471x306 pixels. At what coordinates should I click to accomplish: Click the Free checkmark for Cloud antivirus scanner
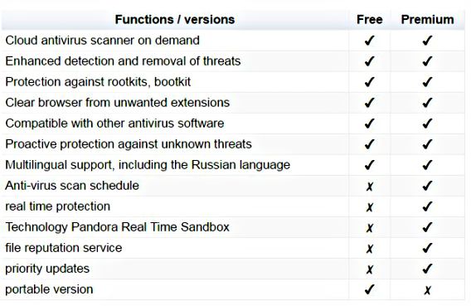coord(370,41)
